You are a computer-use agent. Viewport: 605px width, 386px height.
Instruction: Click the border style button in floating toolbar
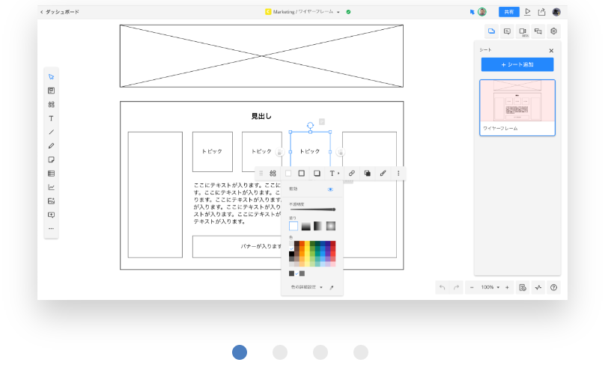click(x=302, y=174)
